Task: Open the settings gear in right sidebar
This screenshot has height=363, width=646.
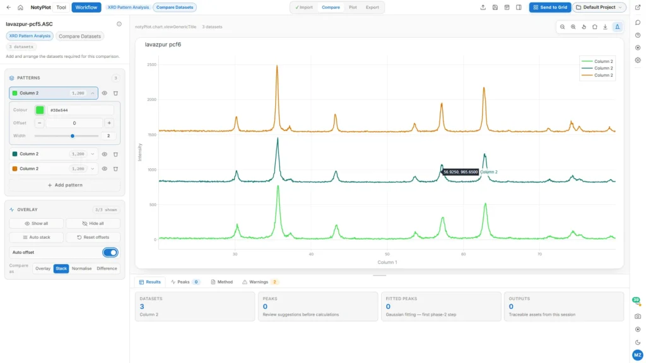Action: pyautogui.click(x=638, y=60)
